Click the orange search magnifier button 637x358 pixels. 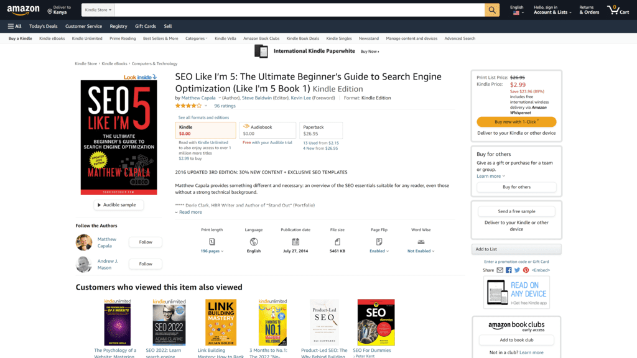coord(491,10)
